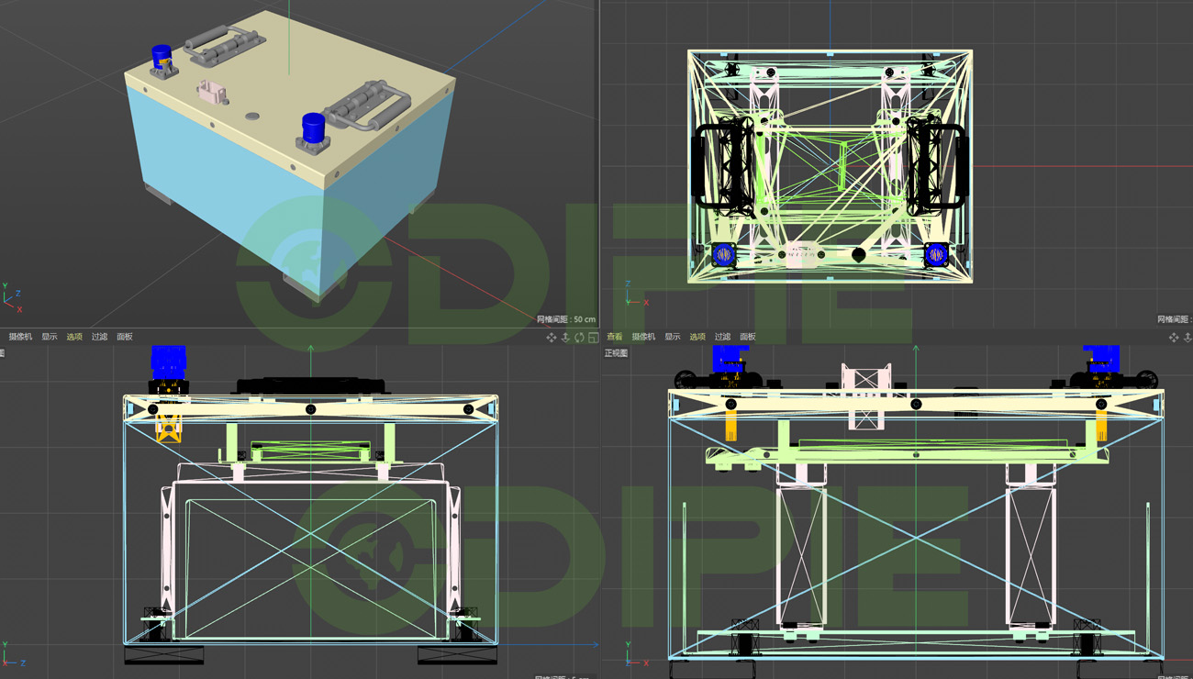Open the 面板 menu in the front view

(748, 337)
